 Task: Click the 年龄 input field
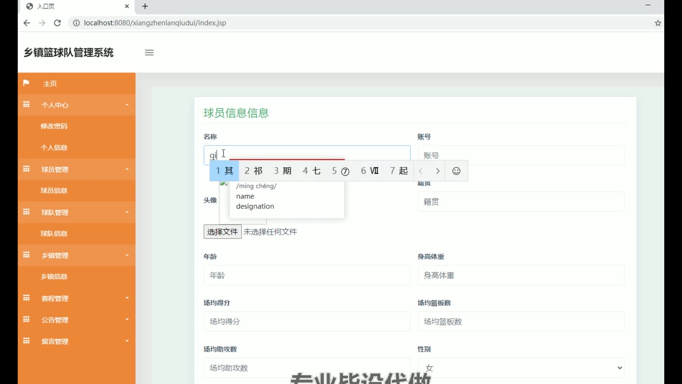pos(307,275)
